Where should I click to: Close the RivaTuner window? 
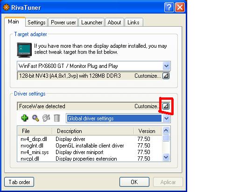coord(180,7)
